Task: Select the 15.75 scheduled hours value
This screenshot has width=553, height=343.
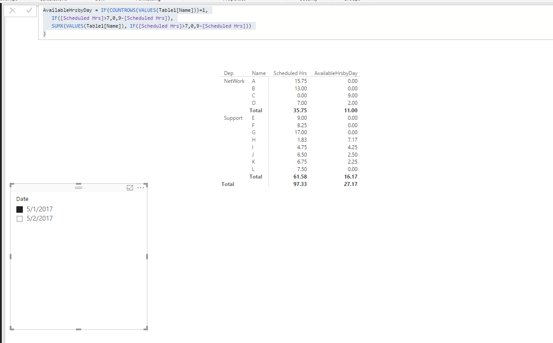Action: coord(301,81)
